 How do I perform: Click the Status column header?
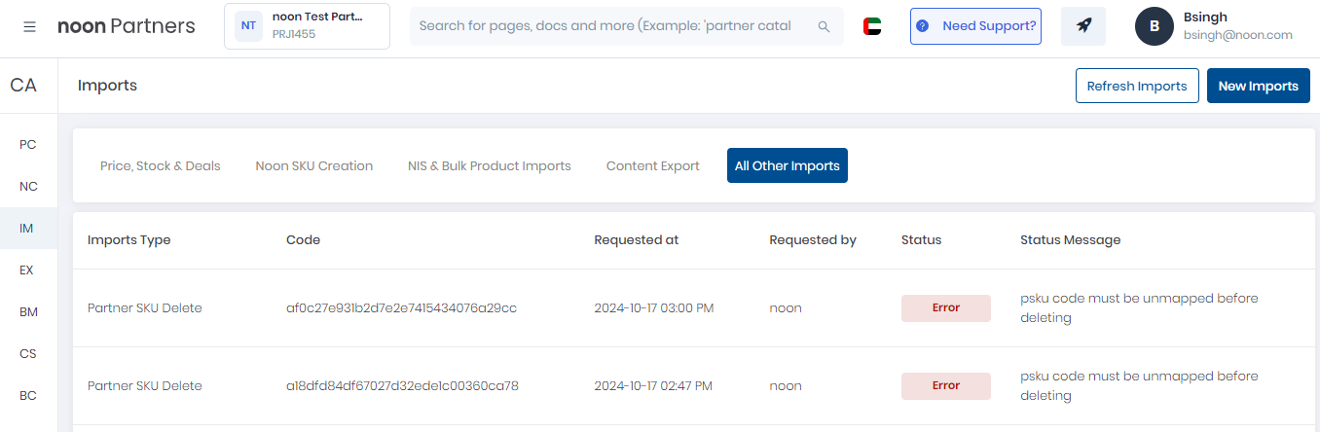point(922,239)
